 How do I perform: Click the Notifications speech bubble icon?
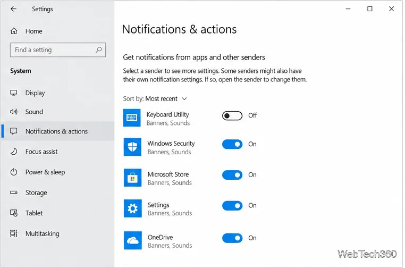point(14,131)
